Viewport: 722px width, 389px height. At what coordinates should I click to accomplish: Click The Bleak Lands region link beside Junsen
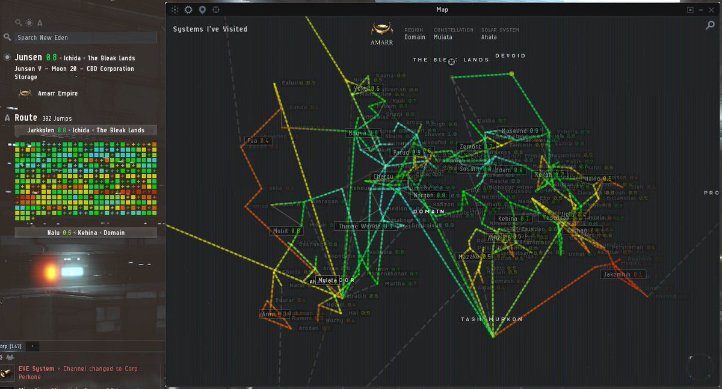point(111,58)
